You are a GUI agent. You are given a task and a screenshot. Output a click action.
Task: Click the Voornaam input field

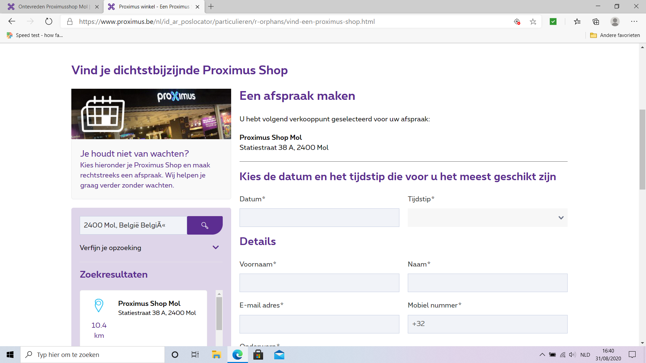[319, 283]
